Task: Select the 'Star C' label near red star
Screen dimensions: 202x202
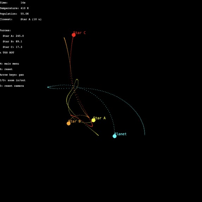Action: point(79,33)
